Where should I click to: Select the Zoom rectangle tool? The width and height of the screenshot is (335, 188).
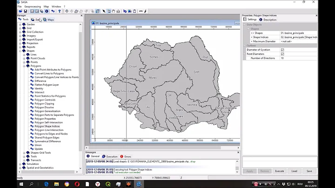[x=109, y=11]
